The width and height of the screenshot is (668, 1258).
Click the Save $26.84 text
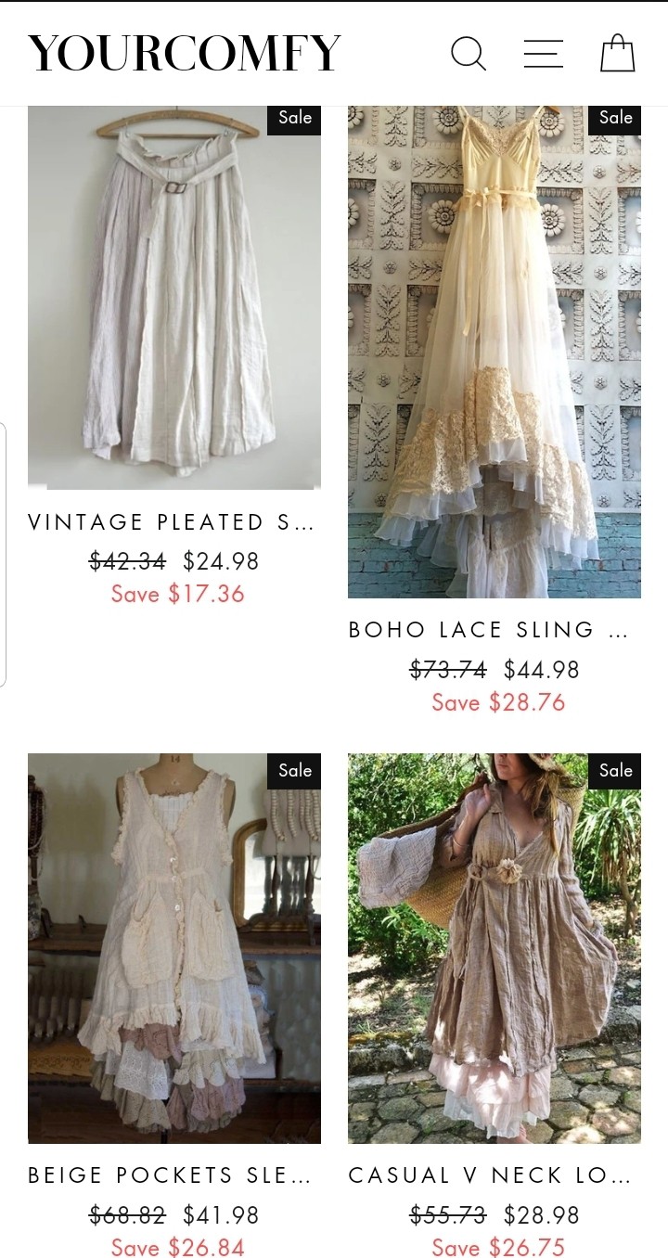click(178, 1248)
